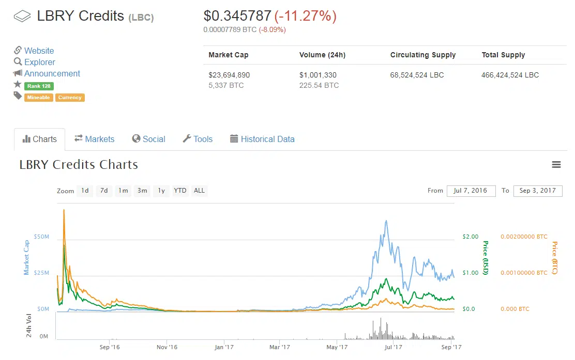Click the LBRY Credits logo icon

pos(22,16)
